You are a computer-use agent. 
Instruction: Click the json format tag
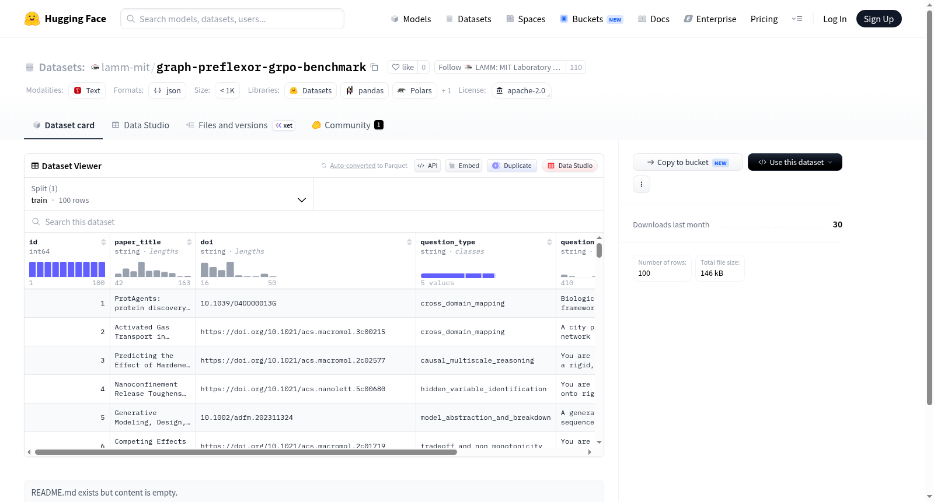[x=167, y=90]
